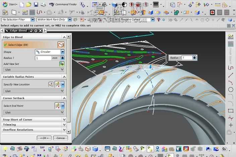Image resolution: width=236 pixels, height=157 pixels.
Task: Click the wireframe box icon in bottom toolbar
Action: tap(88, 149)
